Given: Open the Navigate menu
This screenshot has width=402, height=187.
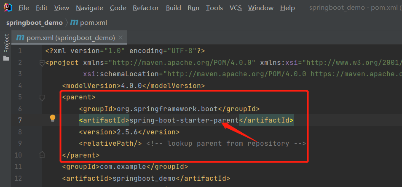Looking at the screenshot, I should 89,8.
